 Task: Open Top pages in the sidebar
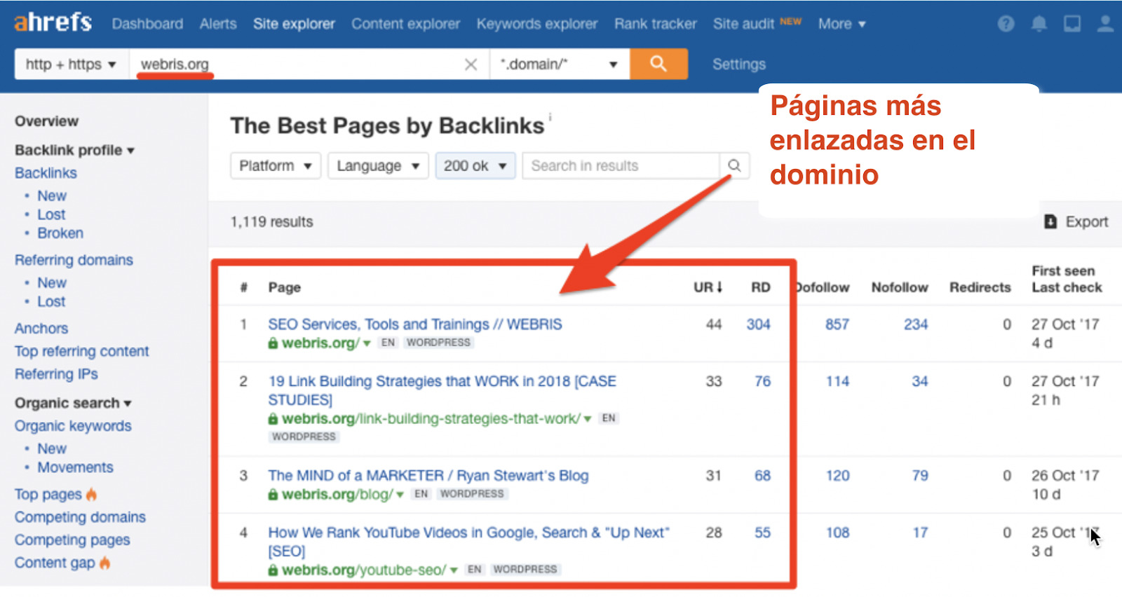click(x=48, y=495)
